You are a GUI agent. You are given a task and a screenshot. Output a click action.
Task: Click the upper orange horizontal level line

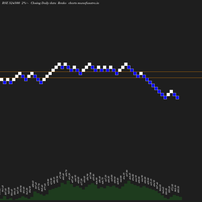(101, 72)
